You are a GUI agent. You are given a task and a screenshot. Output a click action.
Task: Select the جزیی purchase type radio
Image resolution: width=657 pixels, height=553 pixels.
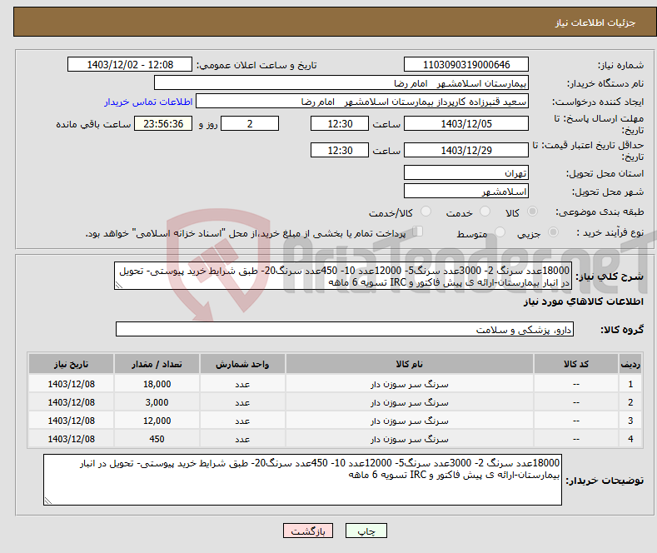point(553,232)
